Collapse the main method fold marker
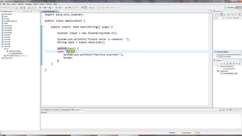 coord(44,27)
